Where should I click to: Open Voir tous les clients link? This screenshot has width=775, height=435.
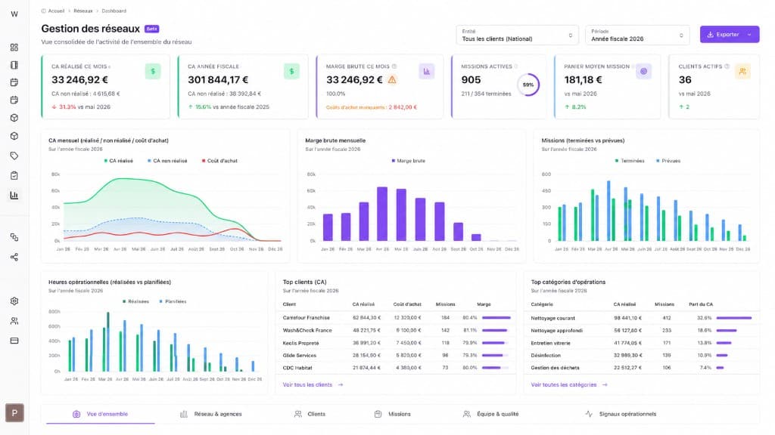[313, 384]
